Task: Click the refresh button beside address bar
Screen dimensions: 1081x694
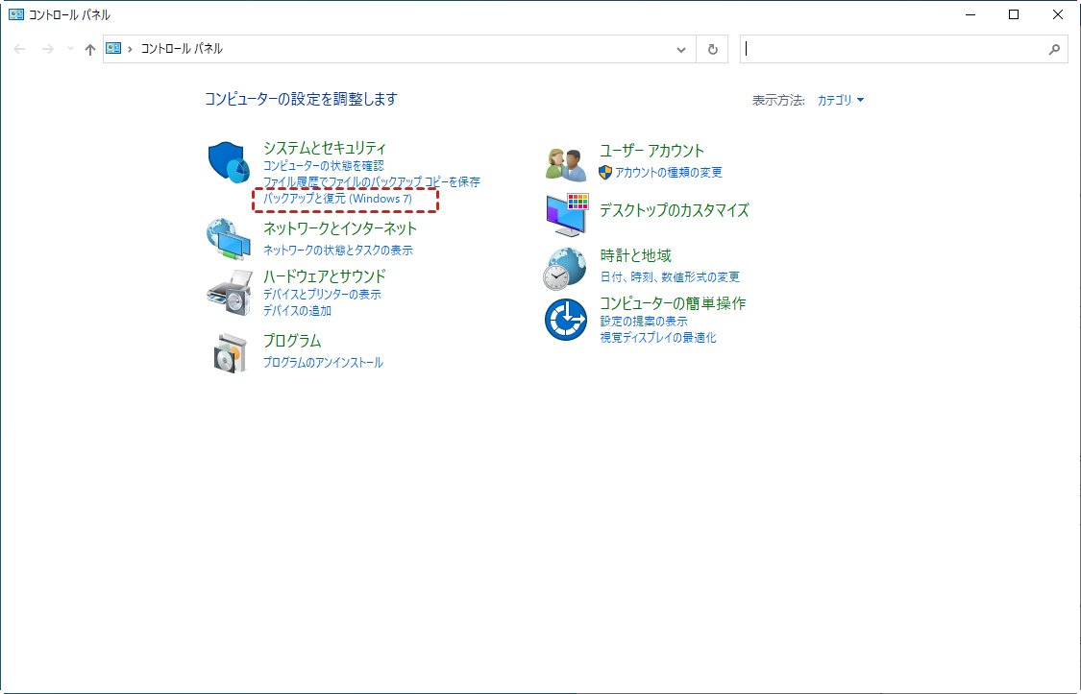Action: coord(713,49)
